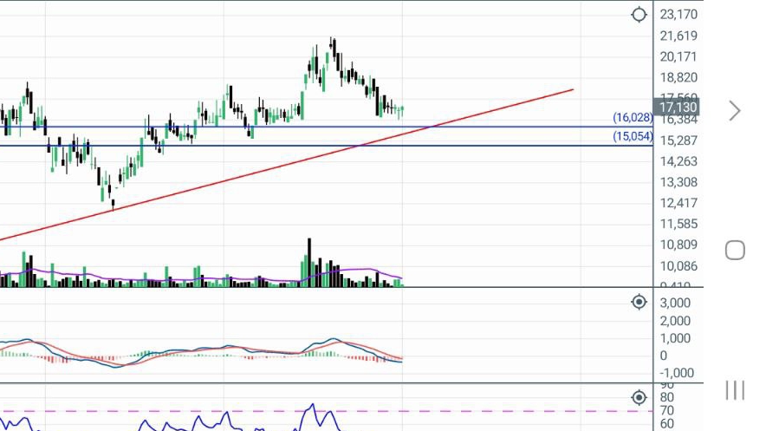Tap the Android home square button
The height and width of the screenshot is (431, 766).
point(735,251)
